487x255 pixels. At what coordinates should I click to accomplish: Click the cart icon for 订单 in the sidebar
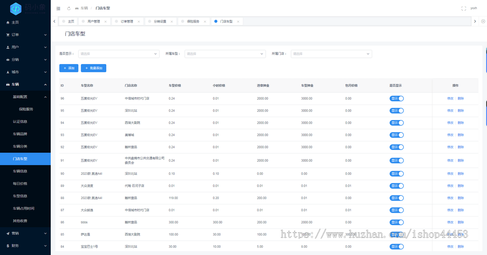click(x=8, y=35)
